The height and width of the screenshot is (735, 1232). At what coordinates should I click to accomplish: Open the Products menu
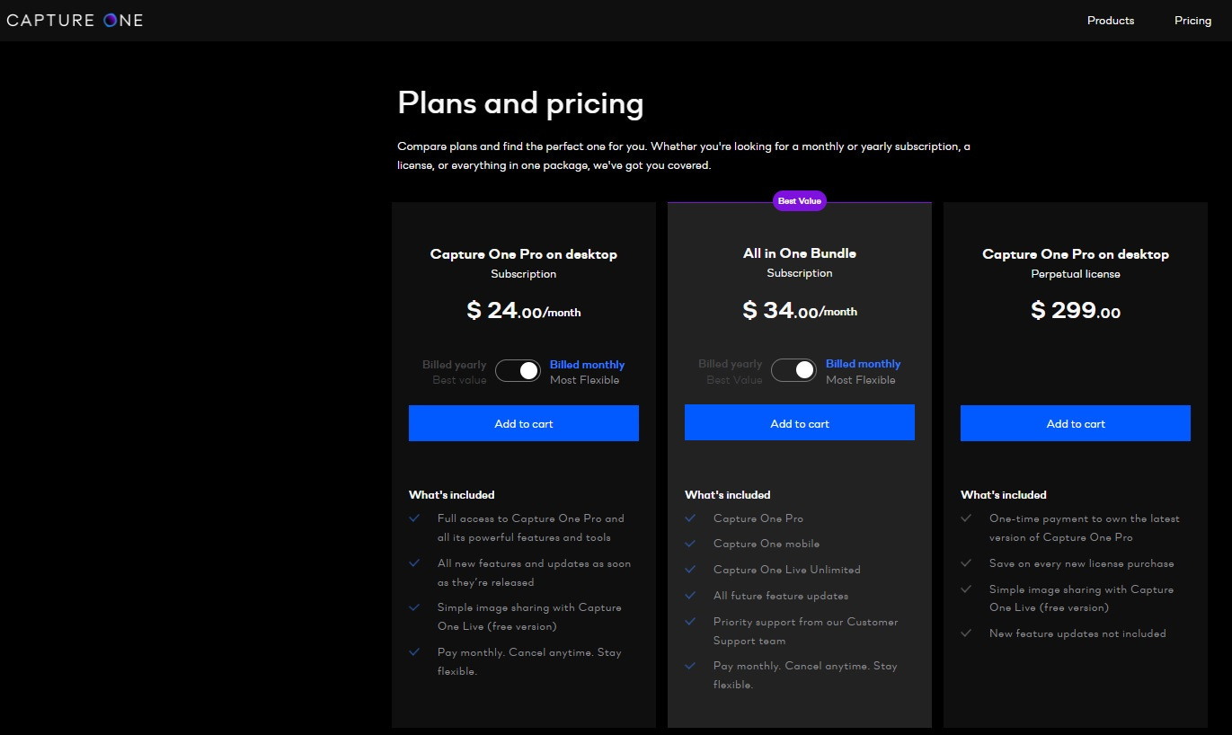coord(1110,21)
